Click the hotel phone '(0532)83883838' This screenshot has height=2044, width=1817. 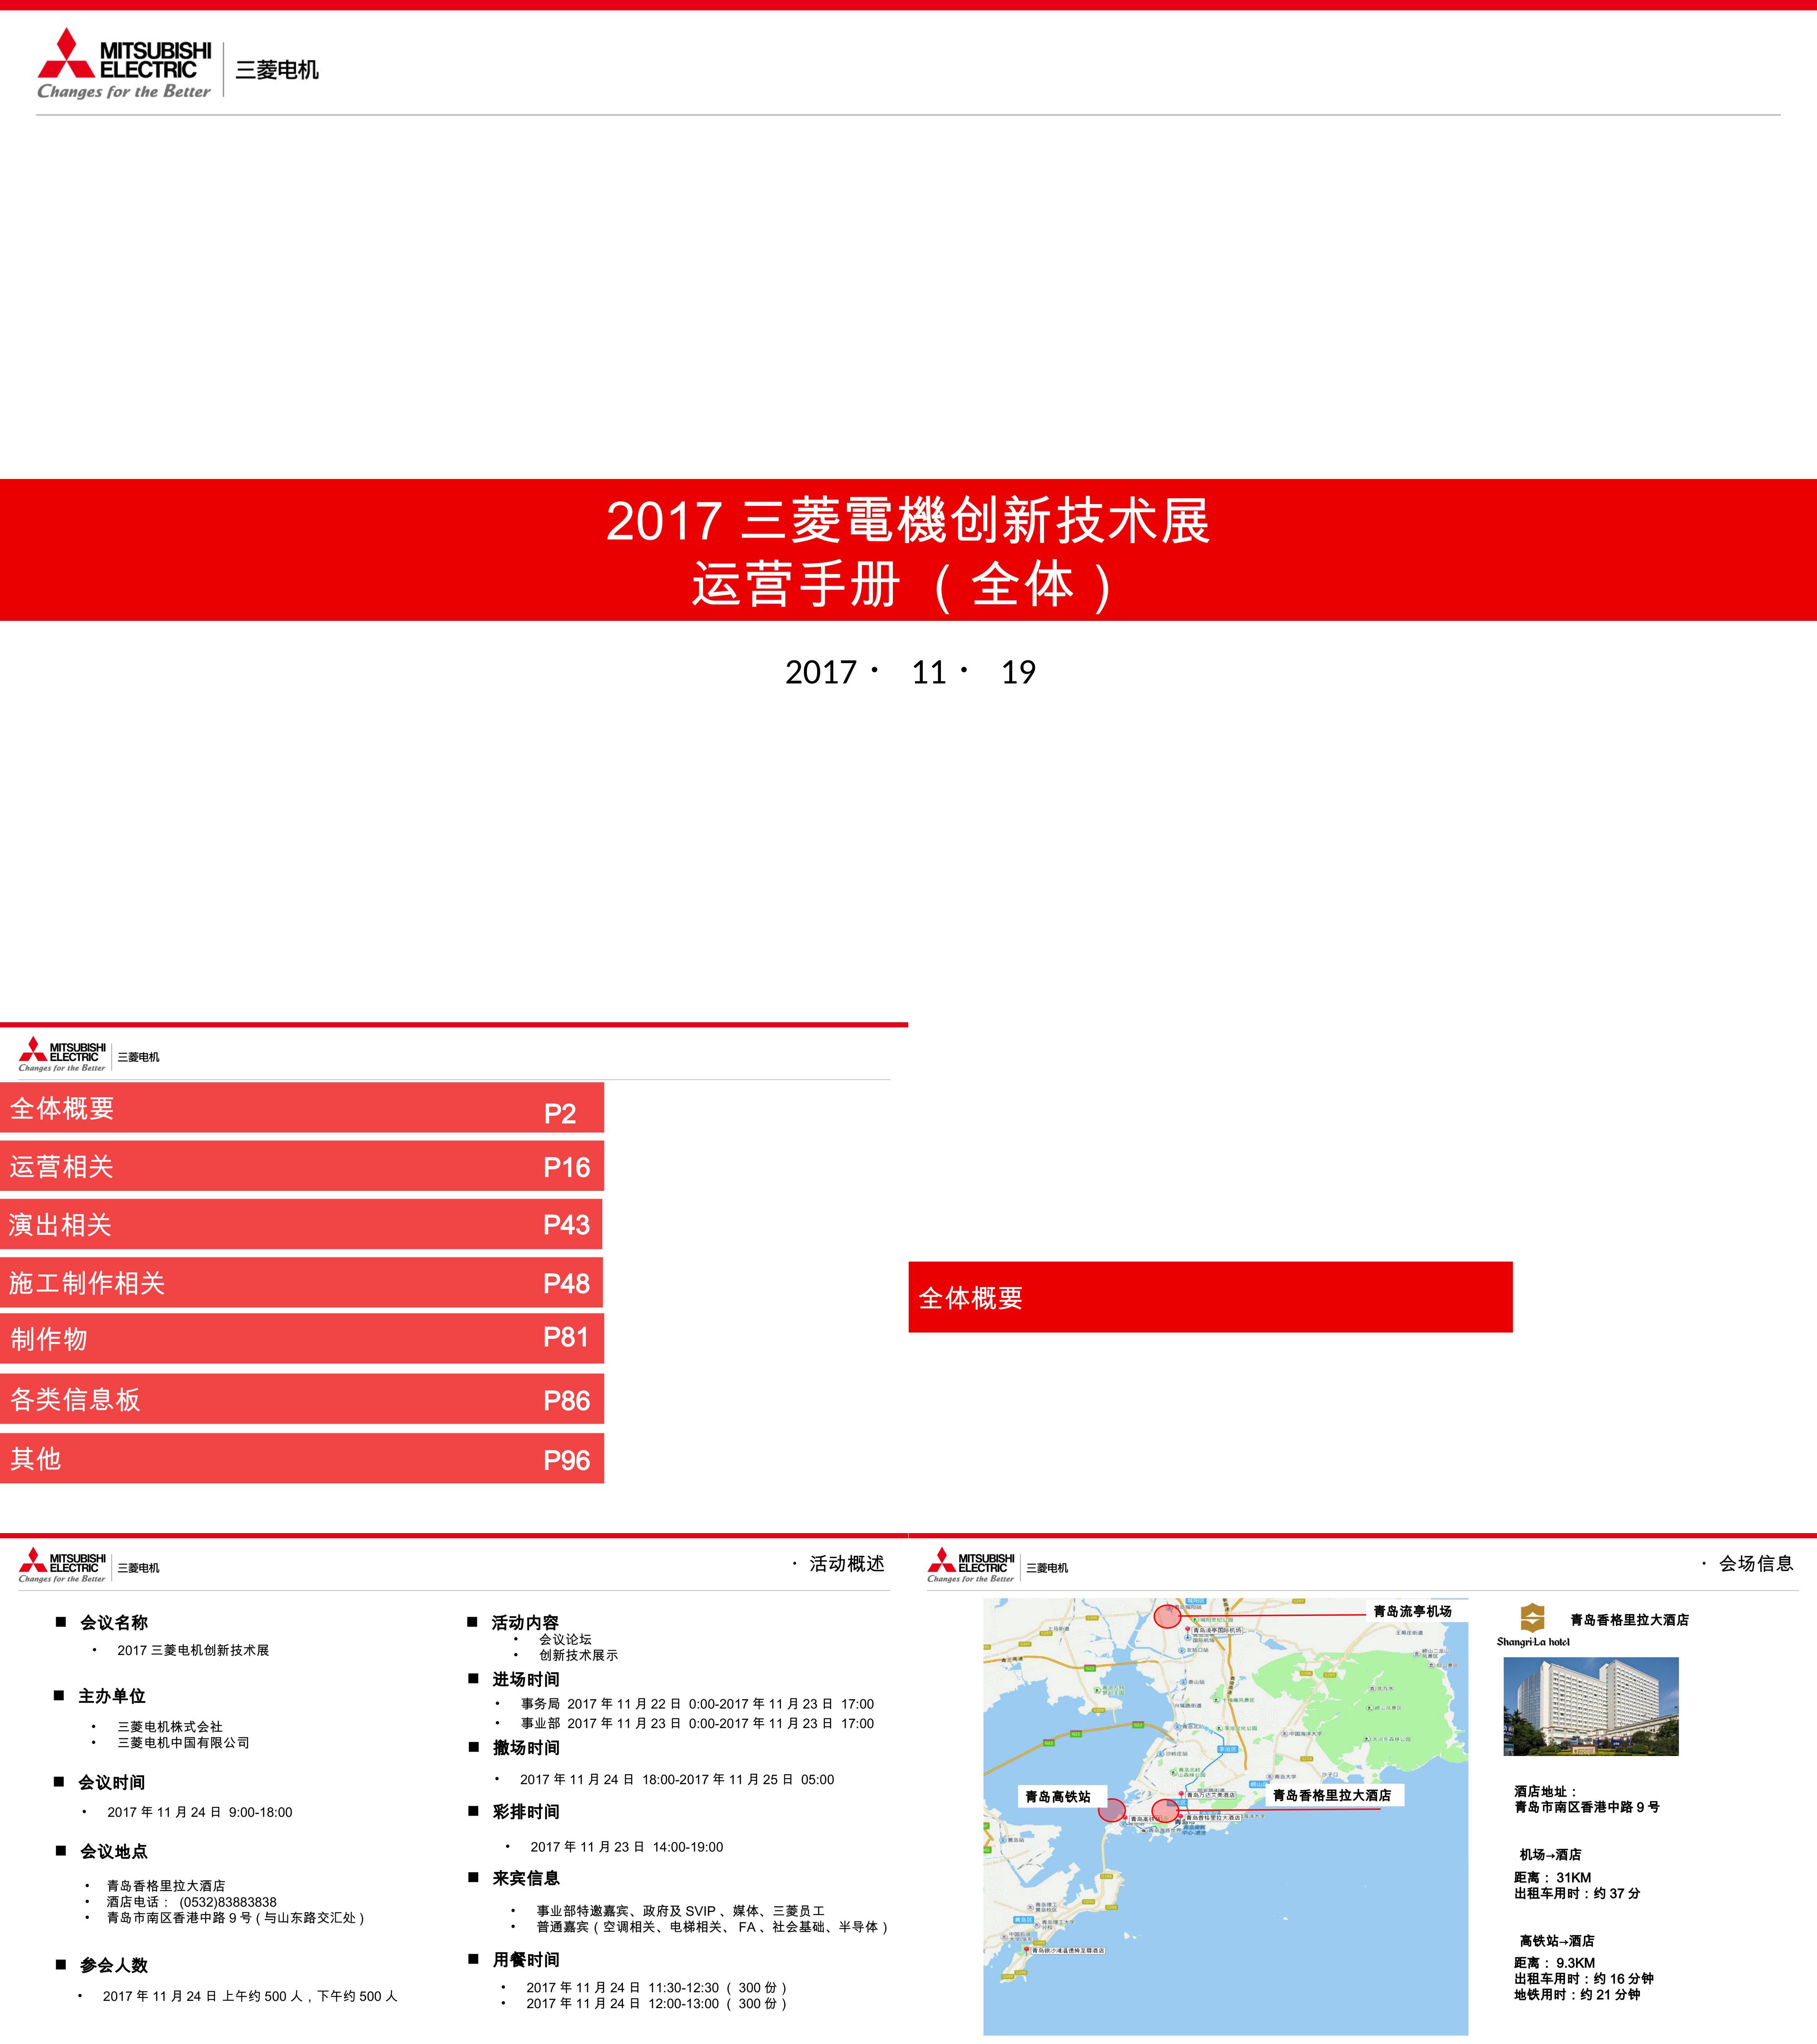click(228, 1902)
